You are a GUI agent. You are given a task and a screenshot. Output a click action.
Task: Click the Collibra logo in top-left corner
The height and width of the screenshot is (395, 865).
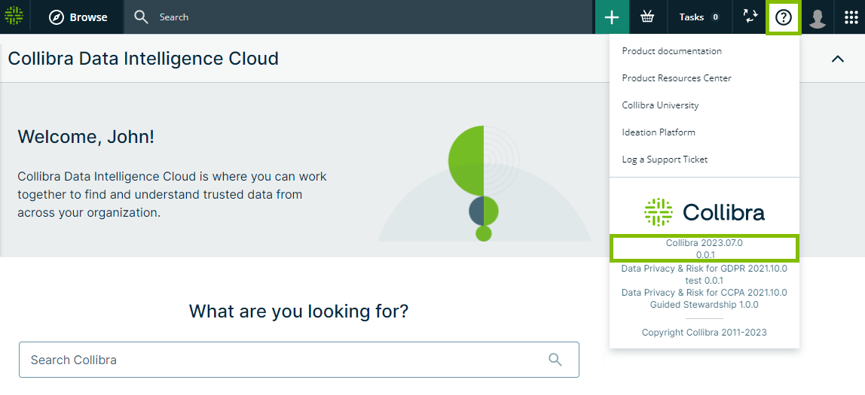[14, 17]
